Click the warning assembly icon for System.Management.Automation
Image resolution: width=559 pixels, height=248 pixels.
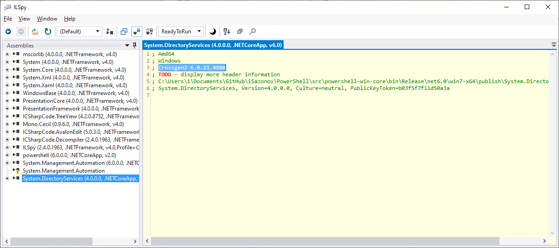pos(16,171)
